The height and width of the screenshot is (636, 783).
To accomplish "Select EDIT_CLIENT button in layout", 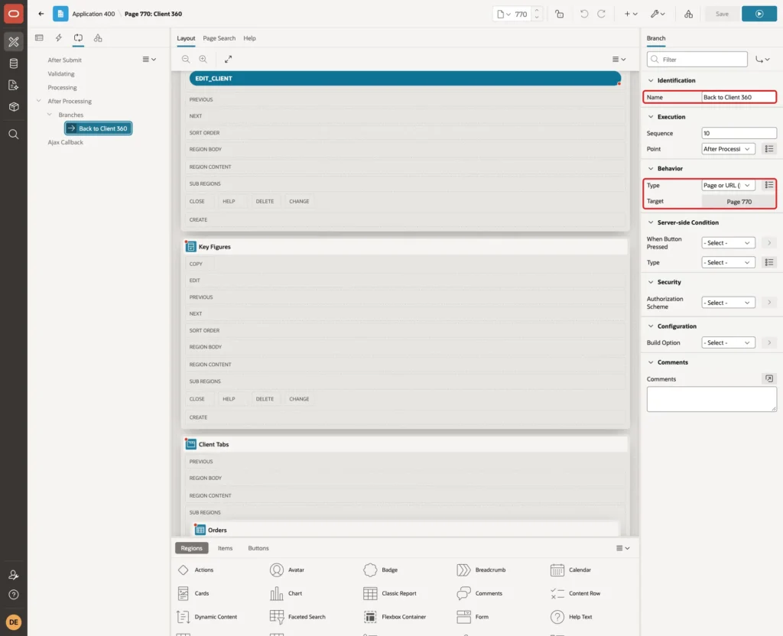I will pyautogui.click(x=405, y=79).
